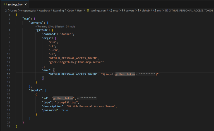Image resolution: width=214 pixels, height=131 pixels.
Task: Close the settings.json editor tab
Action: pyautogui.click(x=26, y=4)
